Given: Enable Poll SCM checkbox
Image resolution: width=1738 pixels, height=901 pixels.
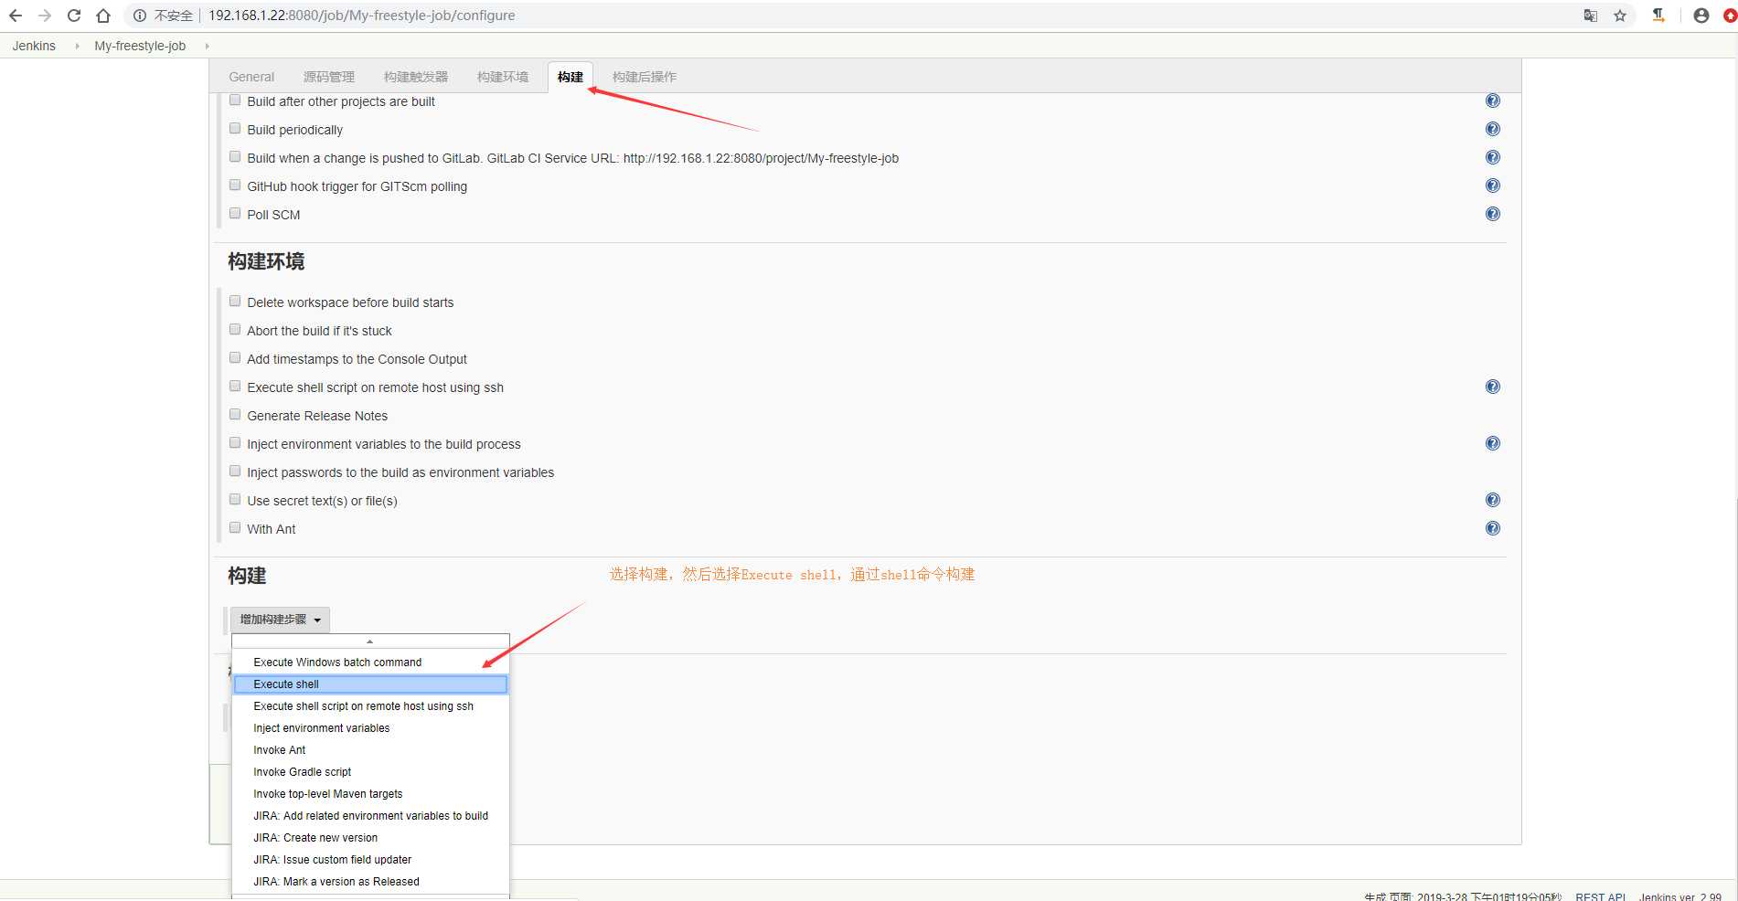Looking at the screenshot, I should click(x=235, y=214).
